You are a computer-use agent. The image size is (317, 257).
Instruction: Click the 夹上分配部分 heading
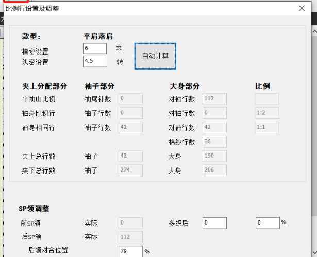coord(44,87)
